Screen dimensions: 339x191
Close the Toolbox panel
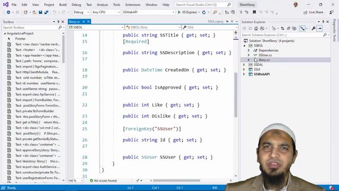63,22
